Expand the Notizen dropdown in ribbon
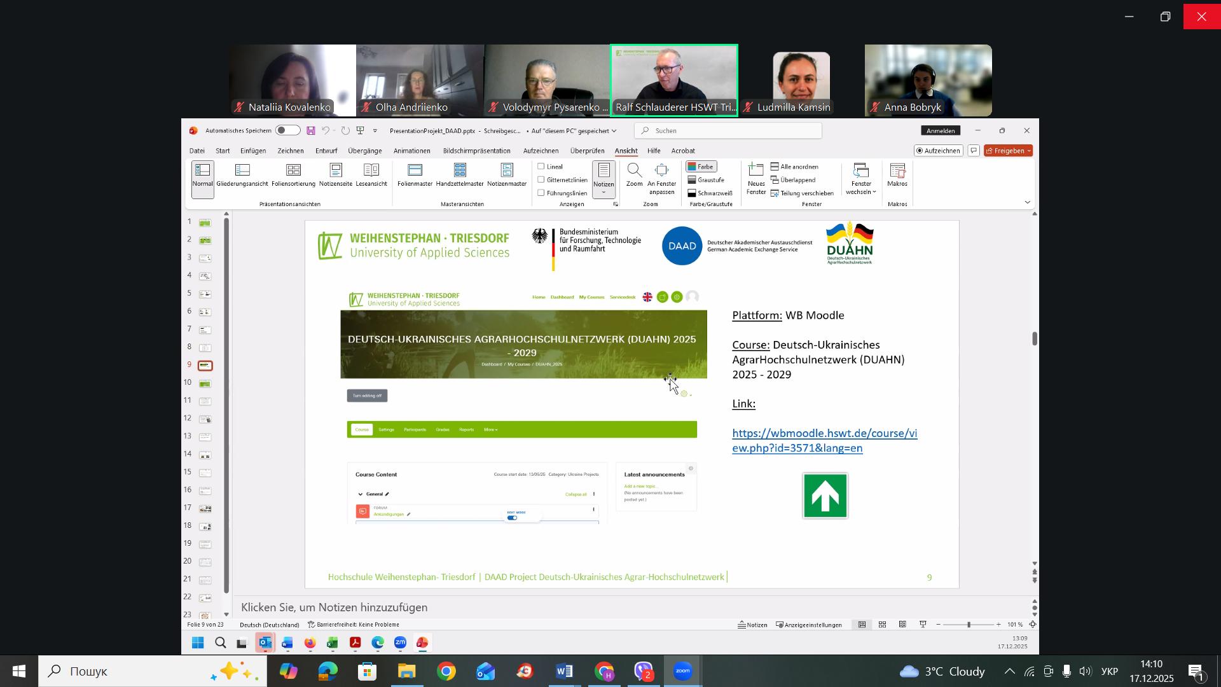1221x687 pixels. [x=604, y=192]
